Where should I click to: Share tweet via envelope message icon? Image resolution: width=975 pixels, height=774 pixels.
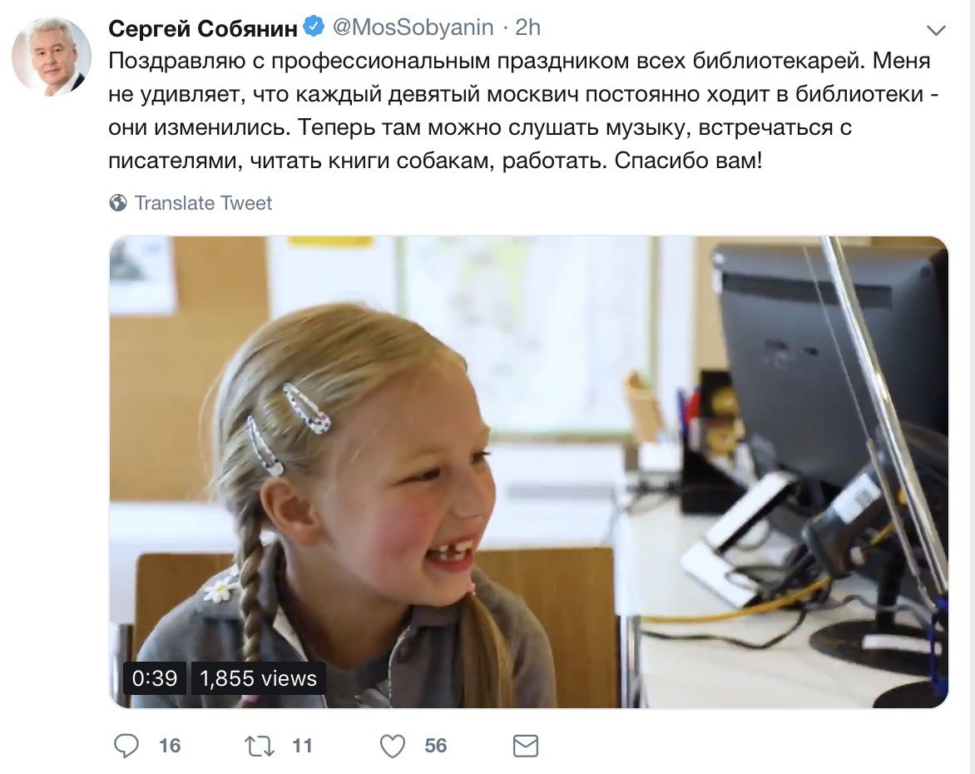click(x=526, y=746)
